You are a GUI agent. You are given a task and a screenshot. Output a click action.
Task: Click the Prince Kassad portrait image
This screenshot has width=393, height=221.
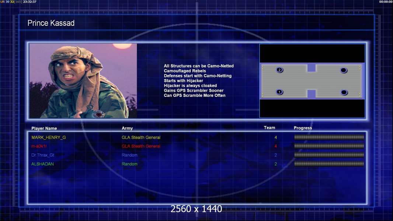click(x=83, y=81)
